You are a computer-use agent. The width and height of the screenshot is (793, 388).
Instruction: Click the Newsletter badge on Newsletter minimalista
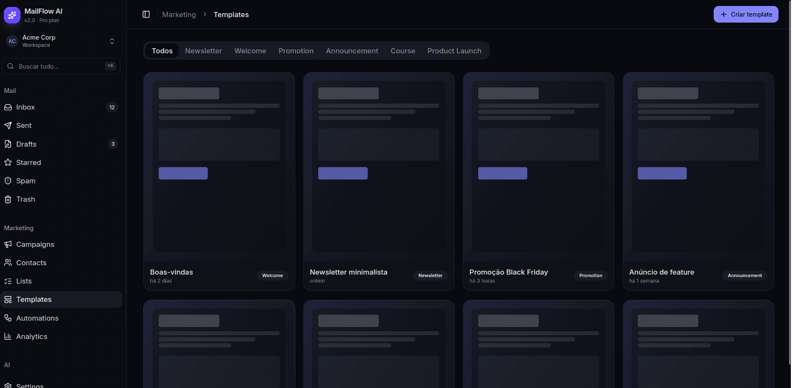pos(430,275)
